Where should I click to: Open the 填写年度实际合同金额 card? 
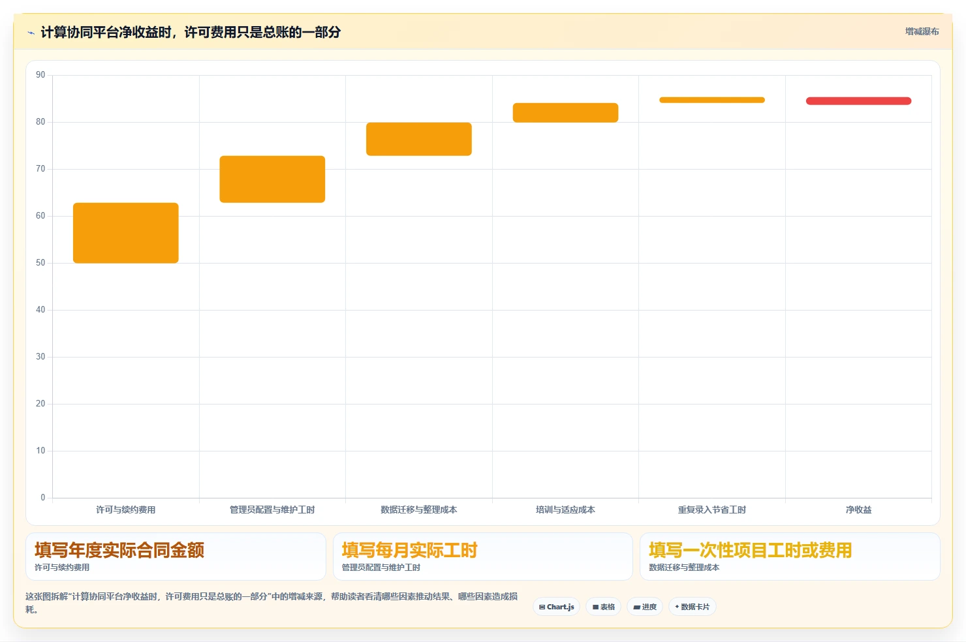[x=176, y=557]
